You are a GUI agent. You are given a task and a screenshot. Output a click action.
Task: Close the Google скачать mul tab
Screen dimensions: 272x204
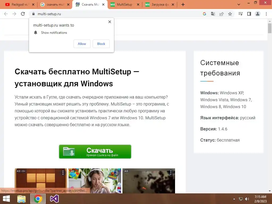(x=68, y=5)
